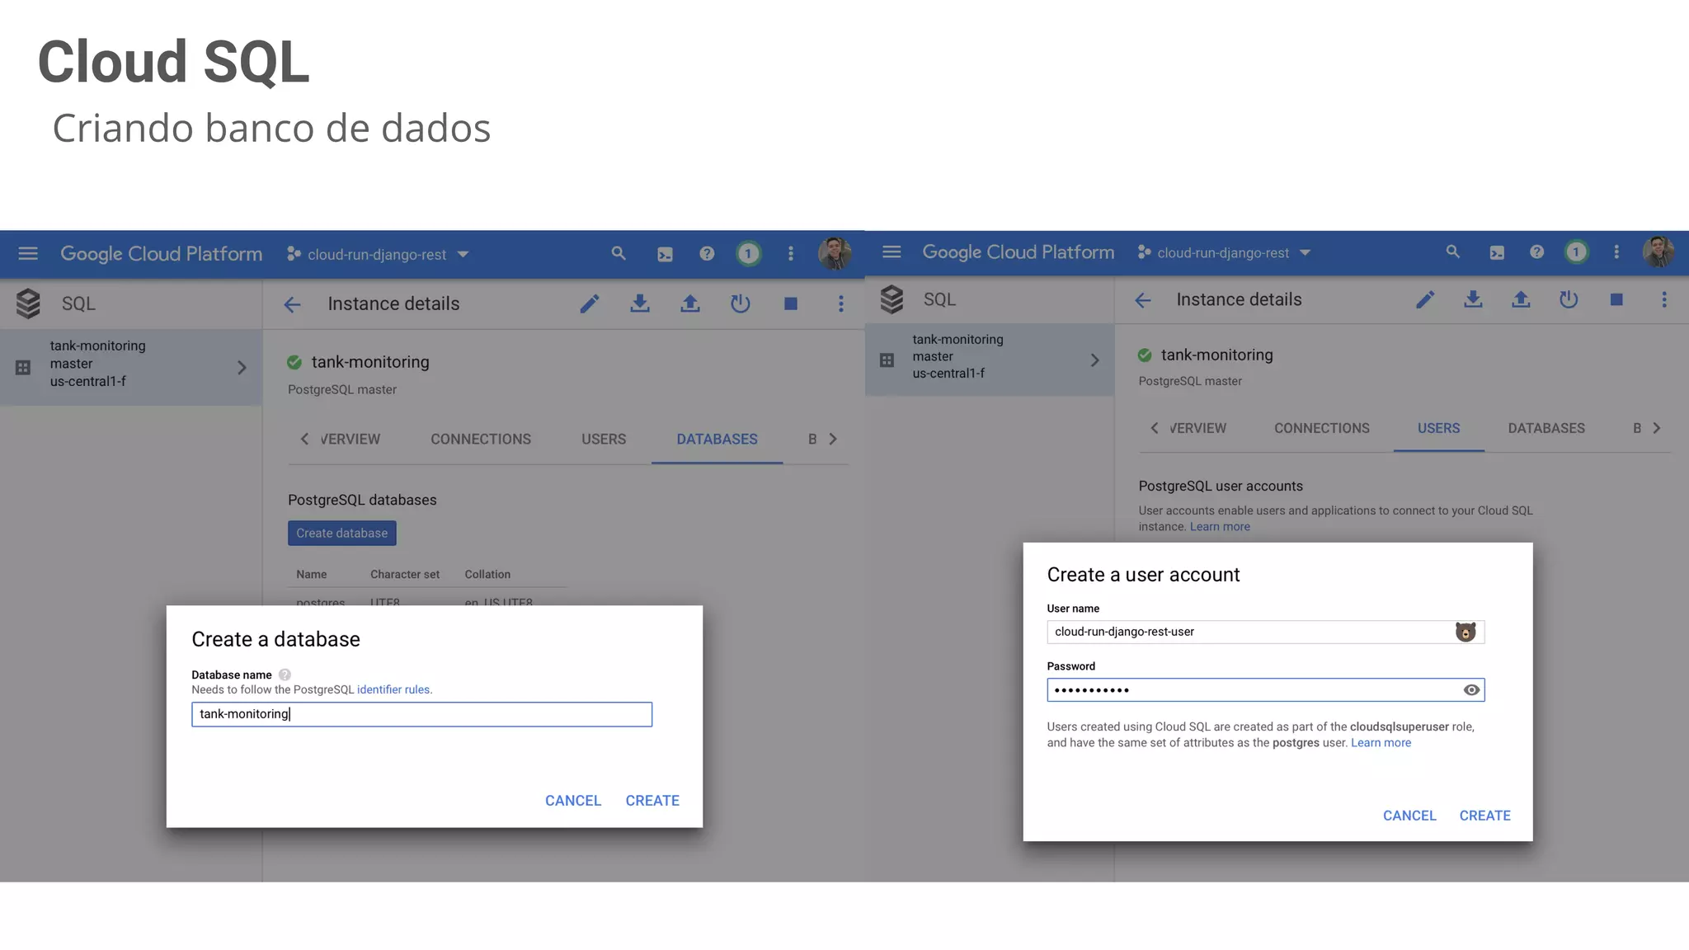Go back from right Instance details
This screenshot has height=950, width=1689.
pos(1142,300)
